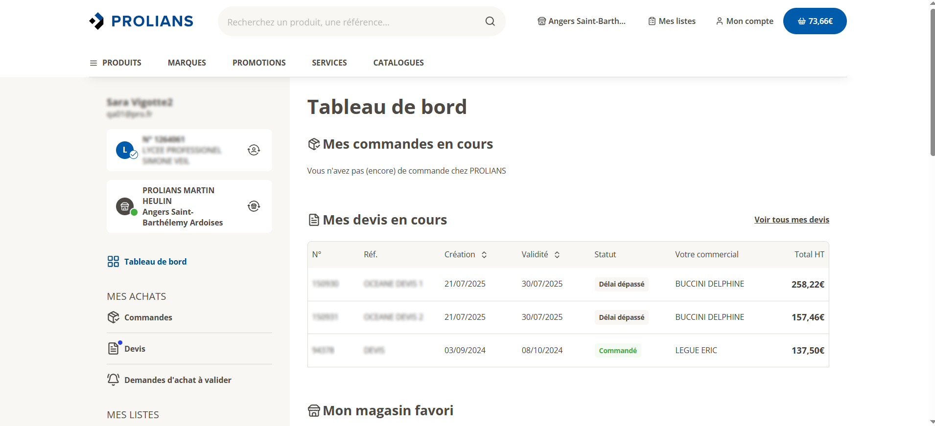Viewport: 935px width, 426px height.
Task: Click LEGUE ERIC commercial name
Action: tap(696, 350)
